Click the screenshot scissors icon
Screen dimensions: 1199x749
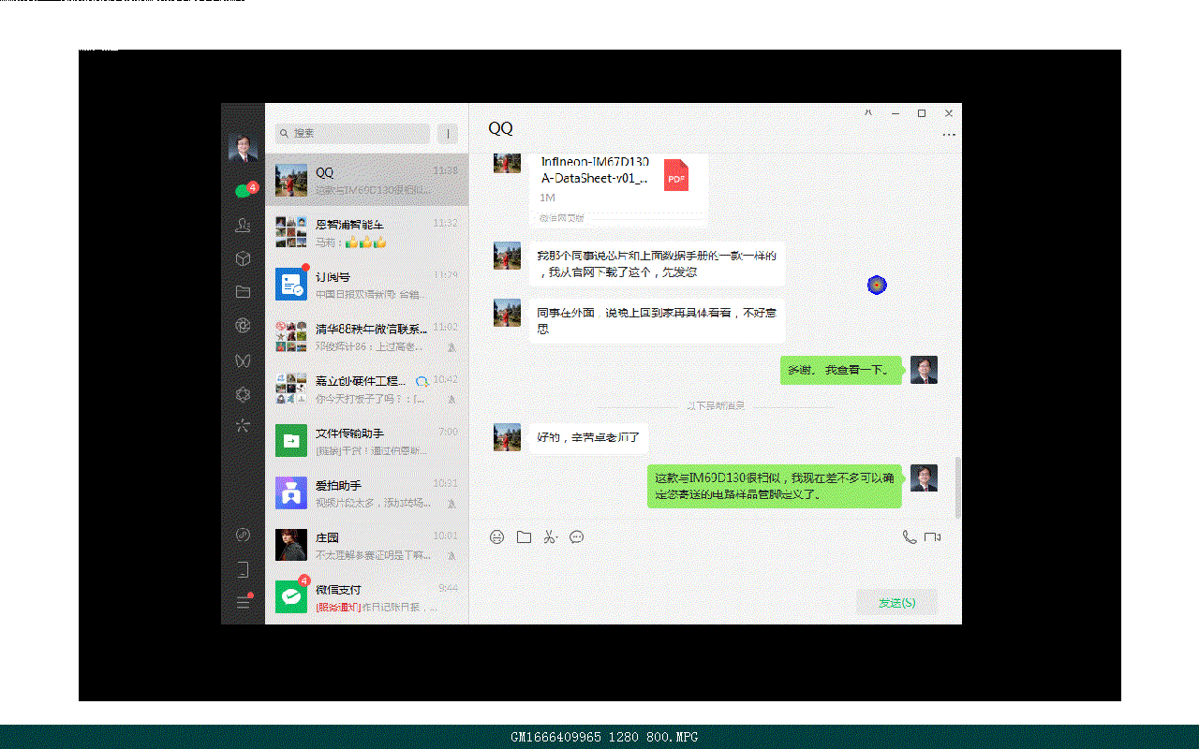point(551,537)
